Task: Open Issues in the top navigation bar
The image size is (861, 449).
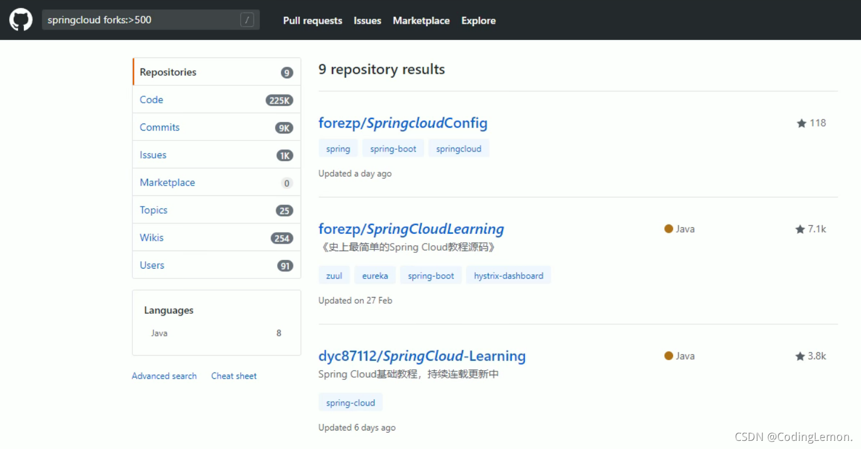Action: tap(367, 20)
